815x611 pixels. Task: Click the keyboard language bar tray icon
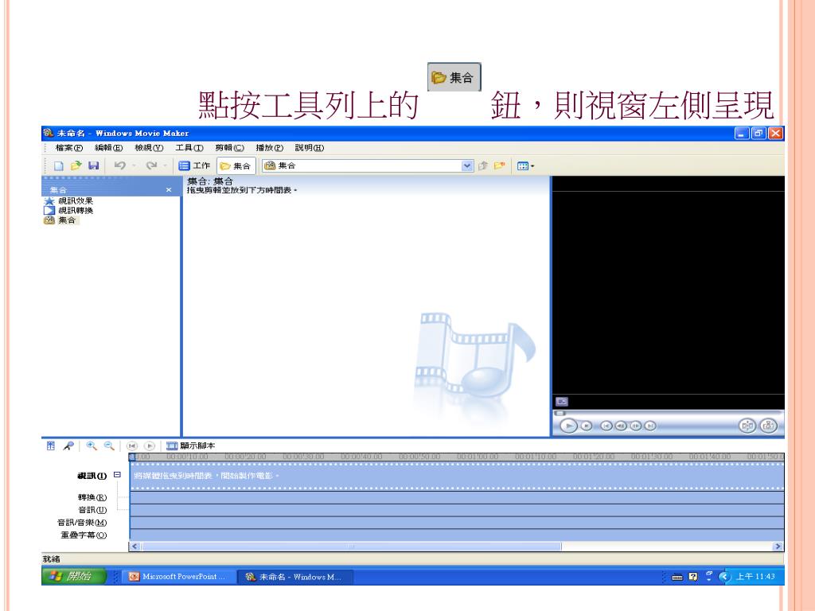pyautogui.click(x=677, y=577)
